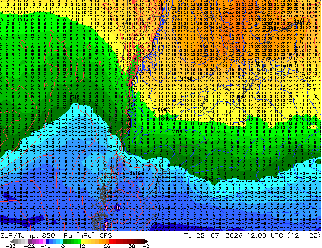This screenshot has width=322, height=248.
Task: Click the '38' legend value
Action: tap(132, 246)
